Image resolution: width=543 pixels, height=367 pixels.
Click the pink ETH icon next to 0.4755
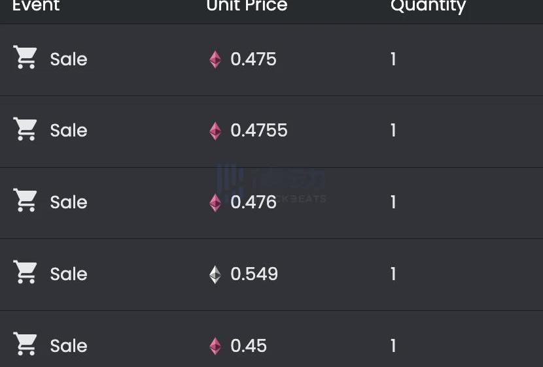pos(215,131)
